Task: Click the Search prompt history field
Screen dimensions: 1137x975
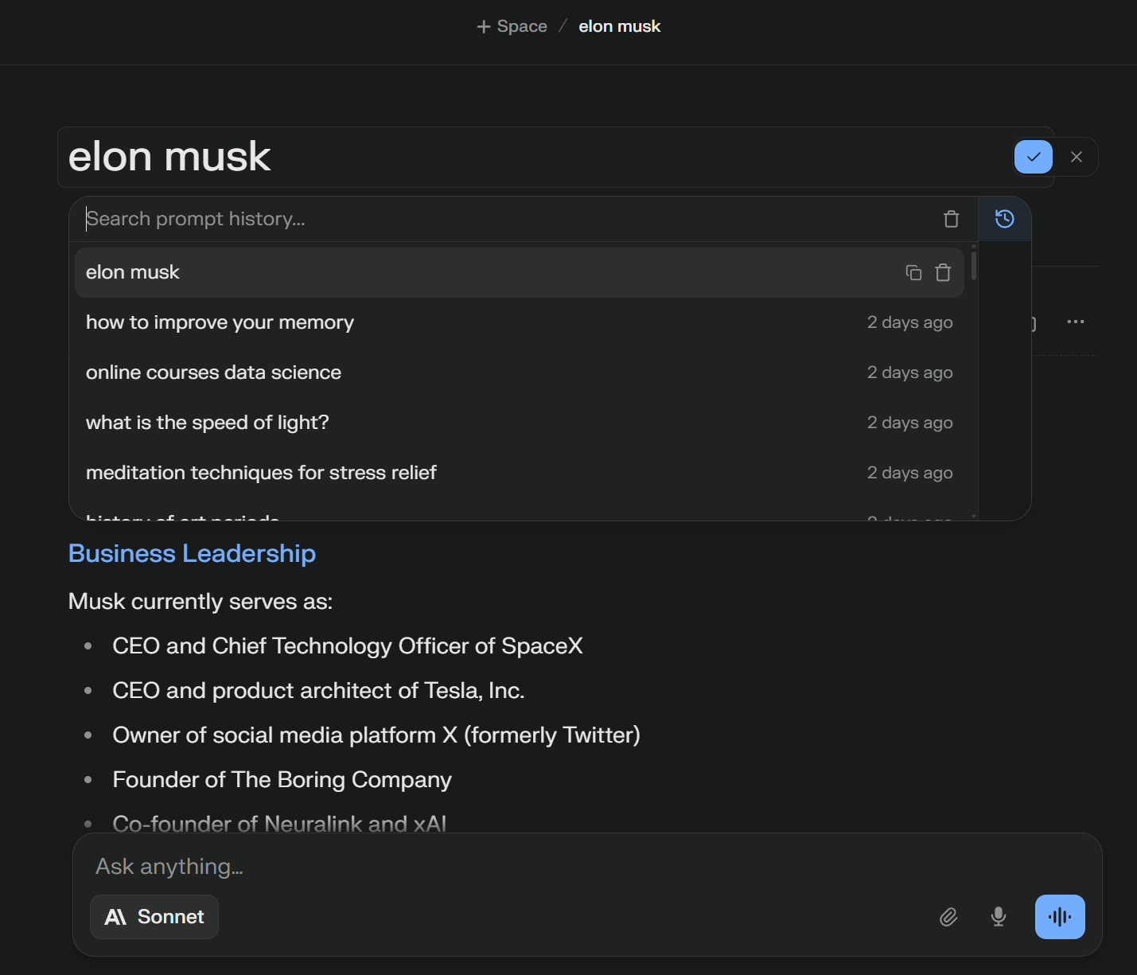Action: click(x=509, y=219)
